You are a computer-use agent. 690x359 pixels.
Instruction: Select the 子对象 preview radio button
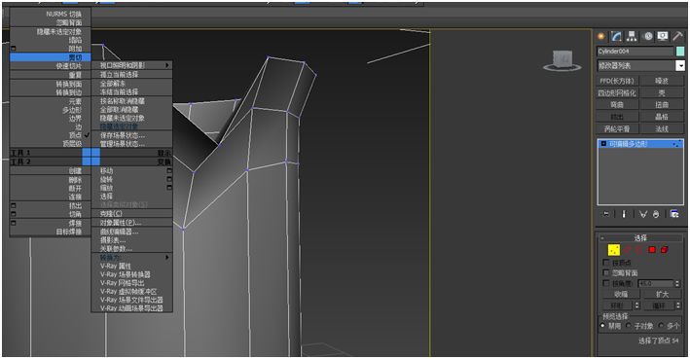(x=629, y=326)
